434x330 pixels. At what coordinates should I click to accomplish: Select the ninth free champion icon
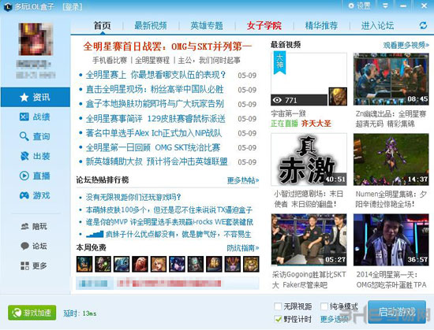pos(233,264)
